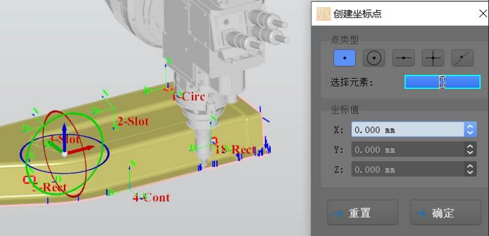Select the single point type icon
The image size is (489, 236).
[x=344, y=58]
